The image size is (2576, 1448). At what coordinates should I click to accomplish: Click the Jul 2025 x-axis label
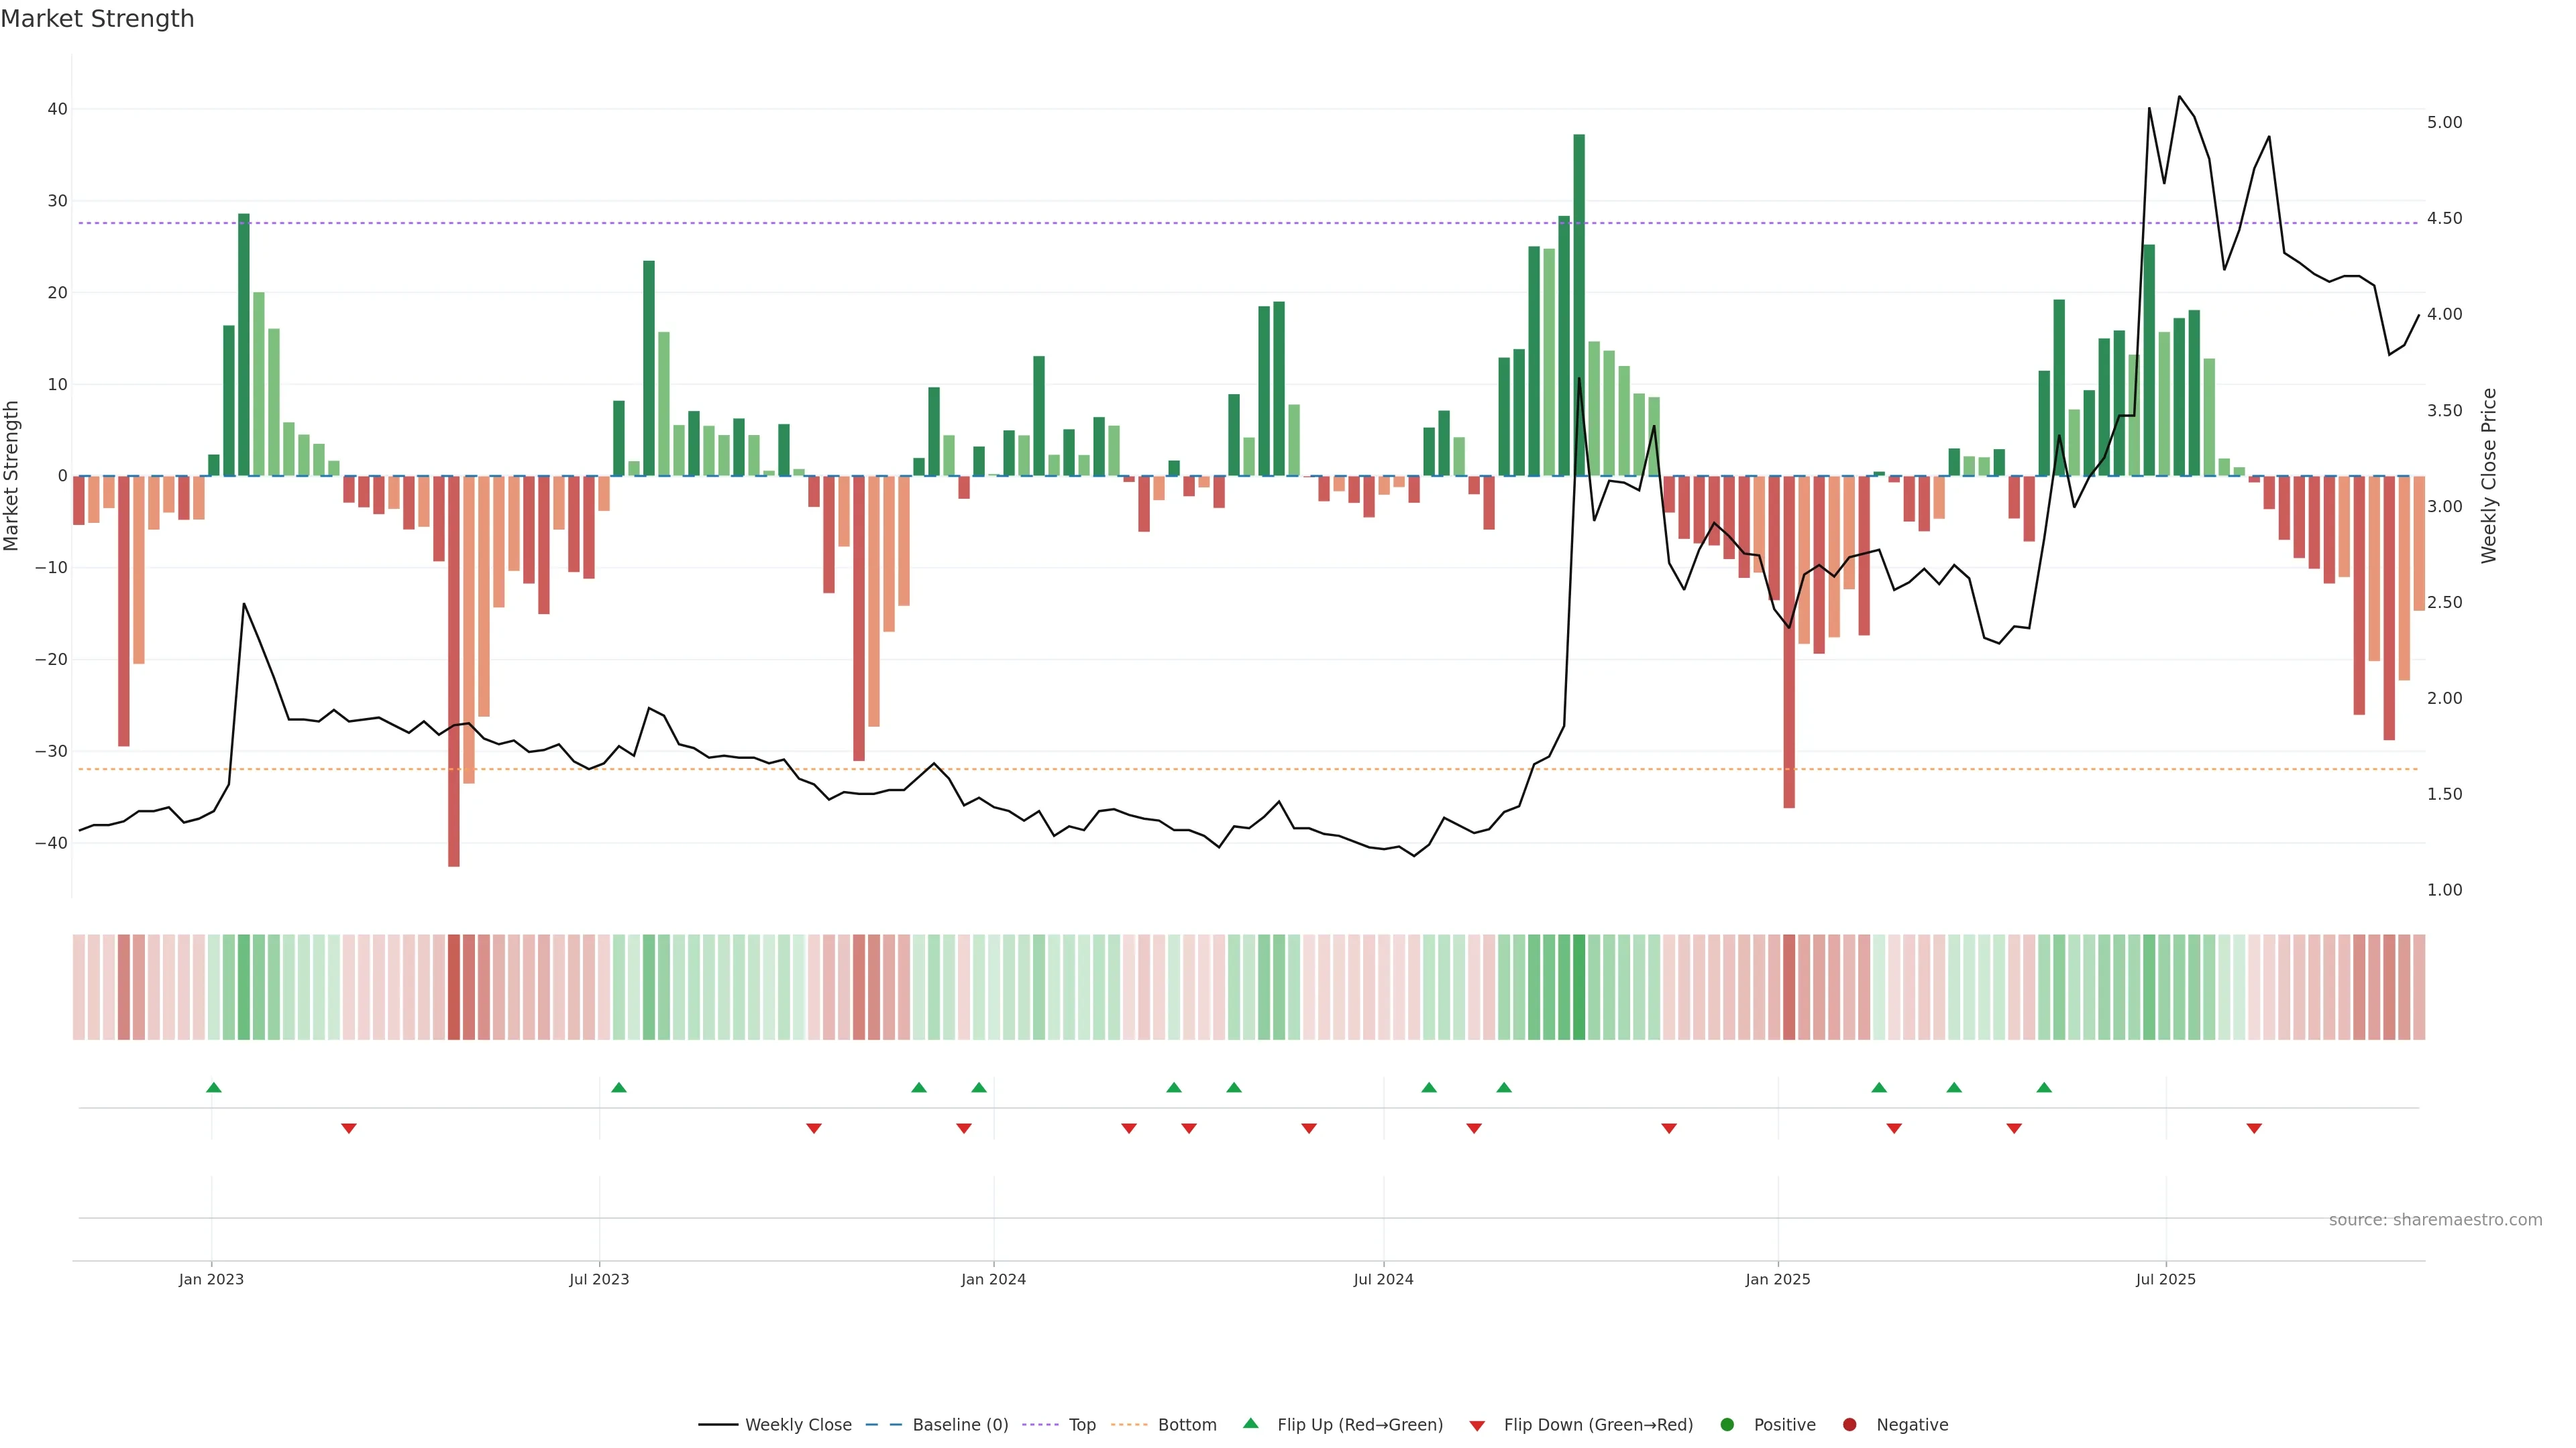[2165, 1279]
